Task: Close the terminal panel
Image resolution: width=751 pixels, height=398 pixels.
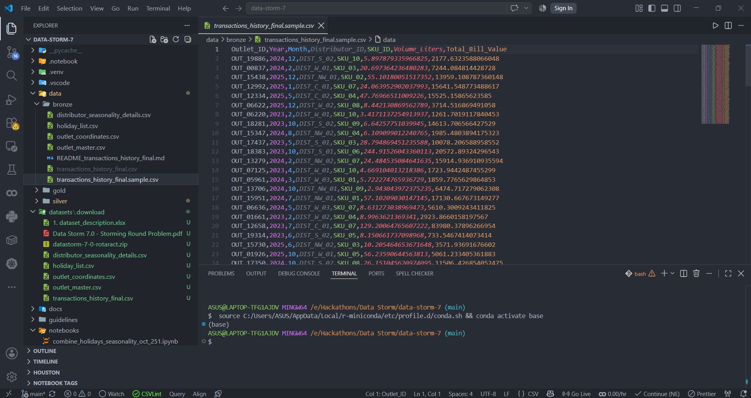Action: [x=741, y=273]
